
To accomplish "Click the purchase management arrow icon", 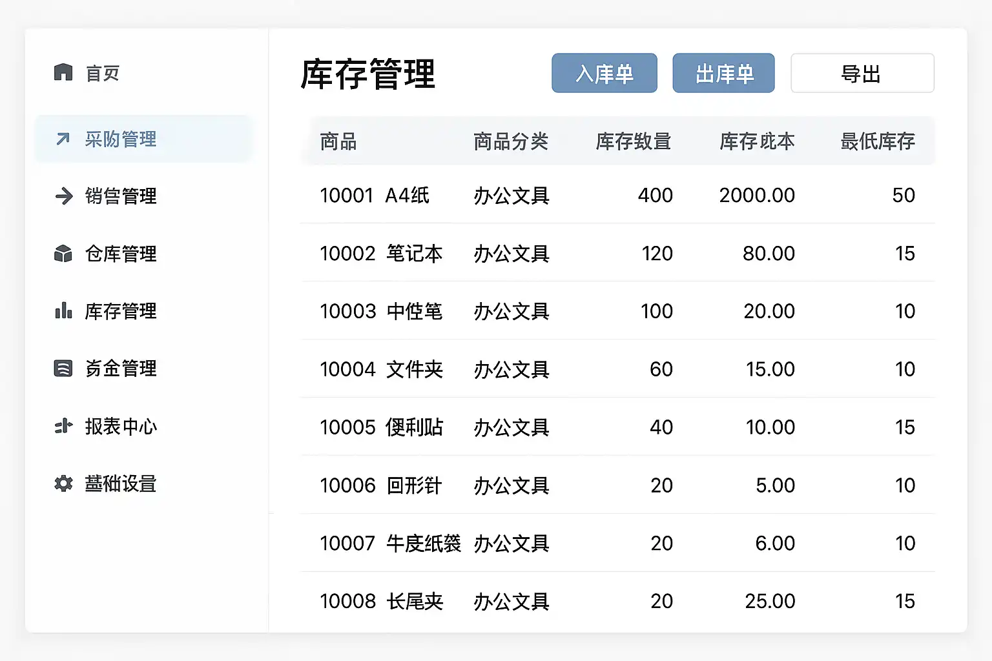I will pyautogui.click(x=63, y=139).
